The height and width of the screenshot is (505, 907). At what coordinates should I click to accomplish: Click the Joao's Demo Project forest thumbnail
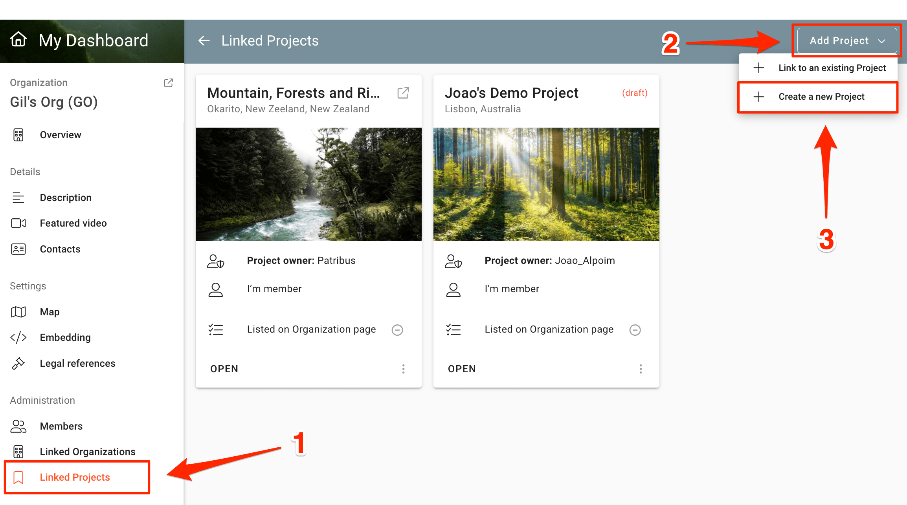(546, 184)
